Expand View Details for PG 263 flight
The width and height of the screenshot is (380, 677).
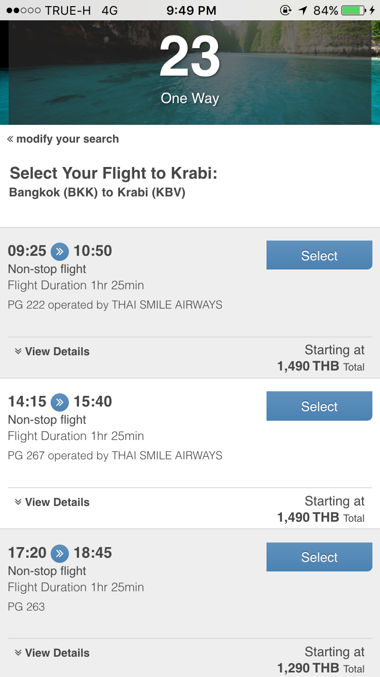point(52,653)
